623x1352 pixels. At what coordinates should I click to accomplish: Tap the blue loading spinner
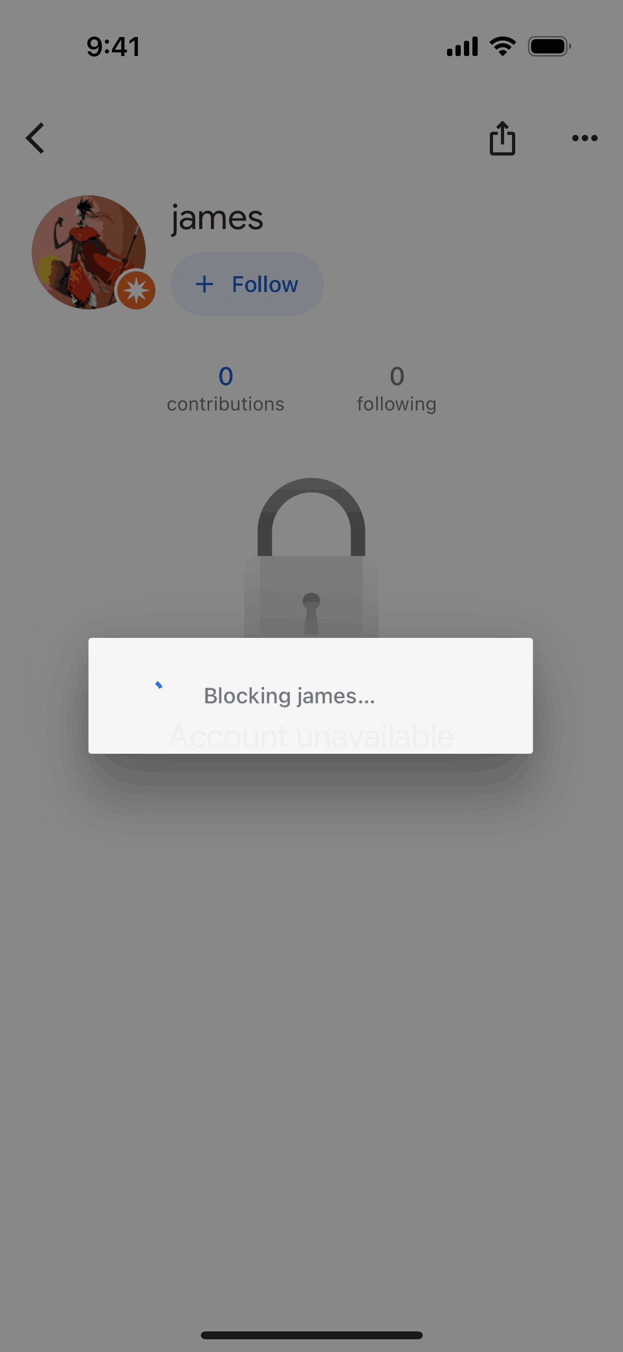pyautogui.click(x=159, y=686)
